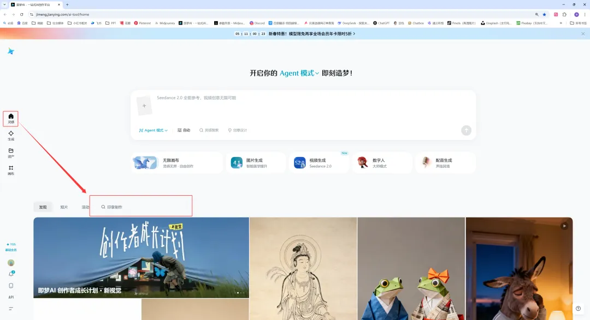Click the 印章制作 search field
The height and width of the screenshot is (320, 590).
141,207
